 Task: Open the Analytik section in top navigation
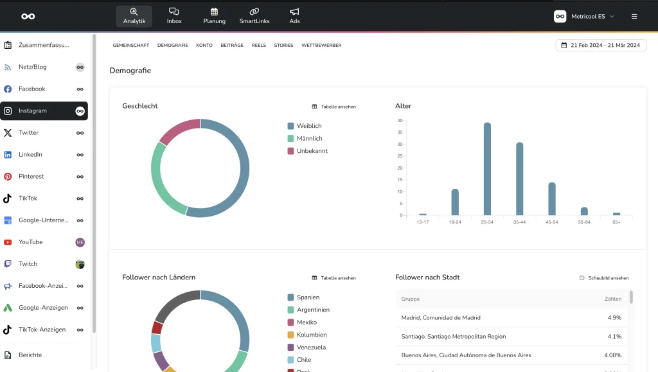click(x=134, y=16)
